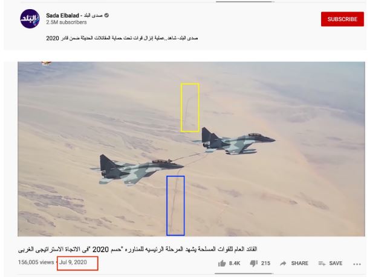This screenshot has width=390, height=277.
Task: Click the 2.5M subscribers text
Action: pyautogui.click(x=66, y=22)
